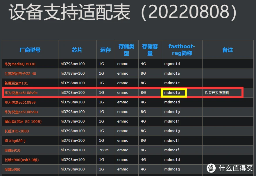Click the 768M memory value
The height and width of the screenshot is (176, 256).
pyautogui.click(x=104, y=150)
